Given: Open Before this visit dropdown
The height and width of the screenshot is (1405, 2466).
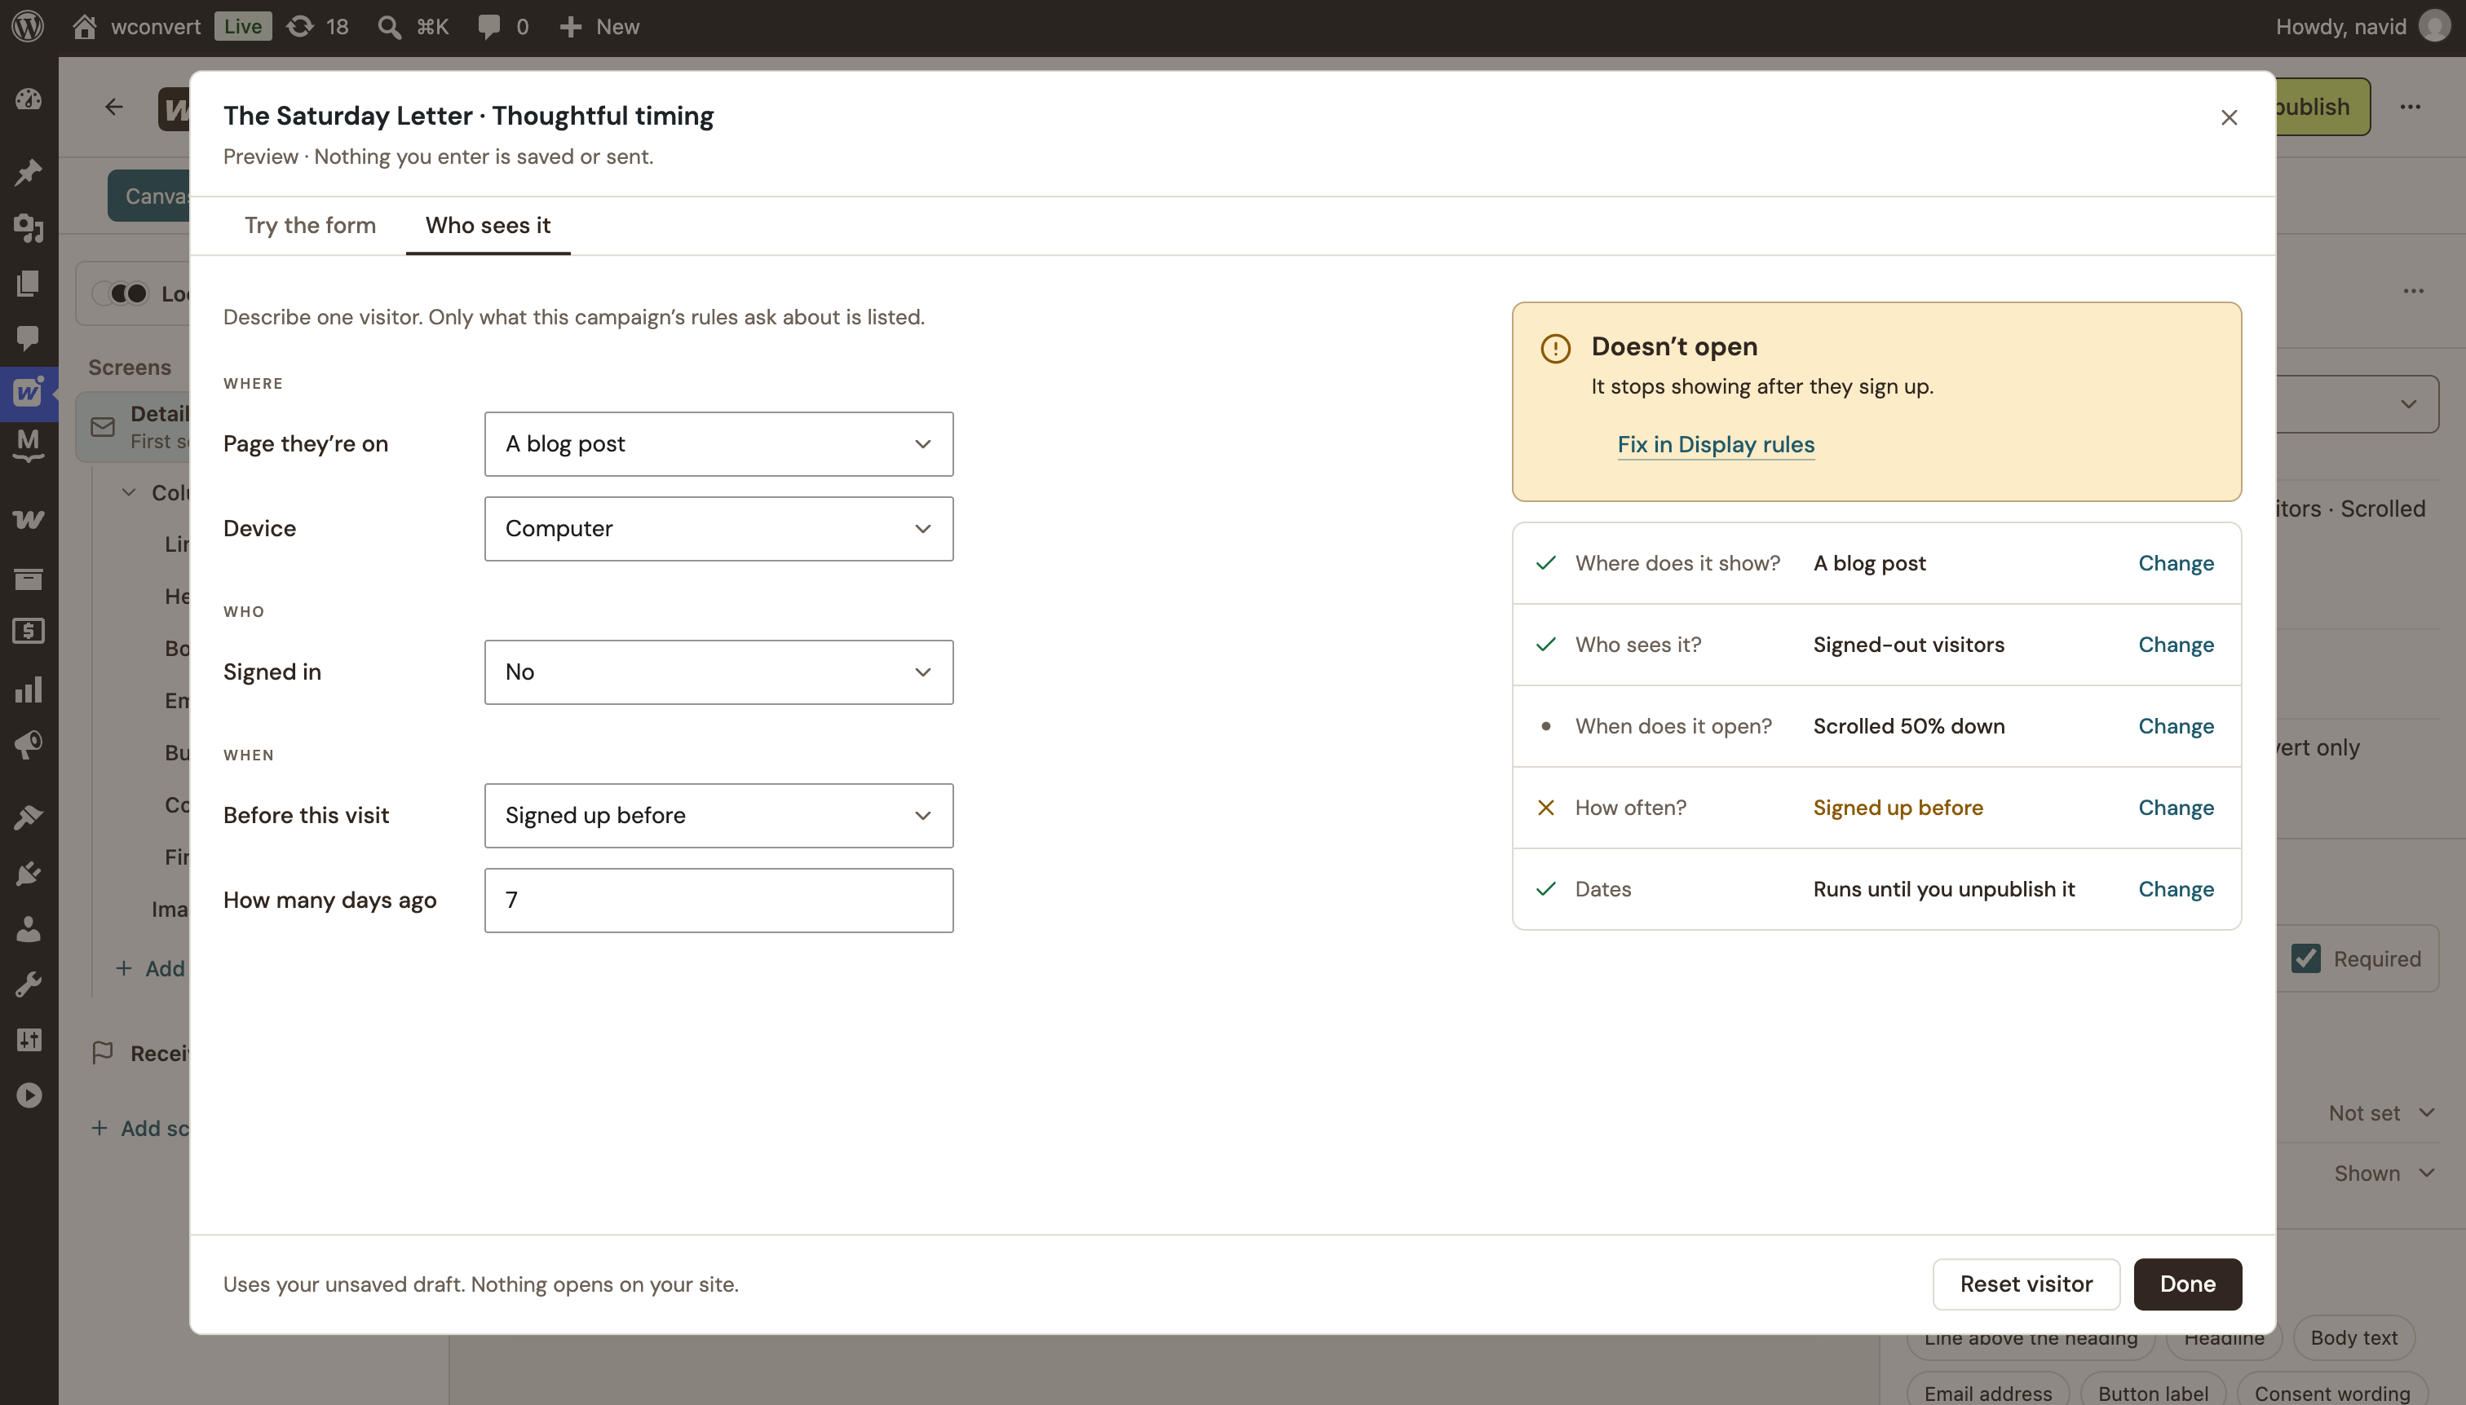Looking at the screenshot, I should pyautogui.click(x=718, y=816).
